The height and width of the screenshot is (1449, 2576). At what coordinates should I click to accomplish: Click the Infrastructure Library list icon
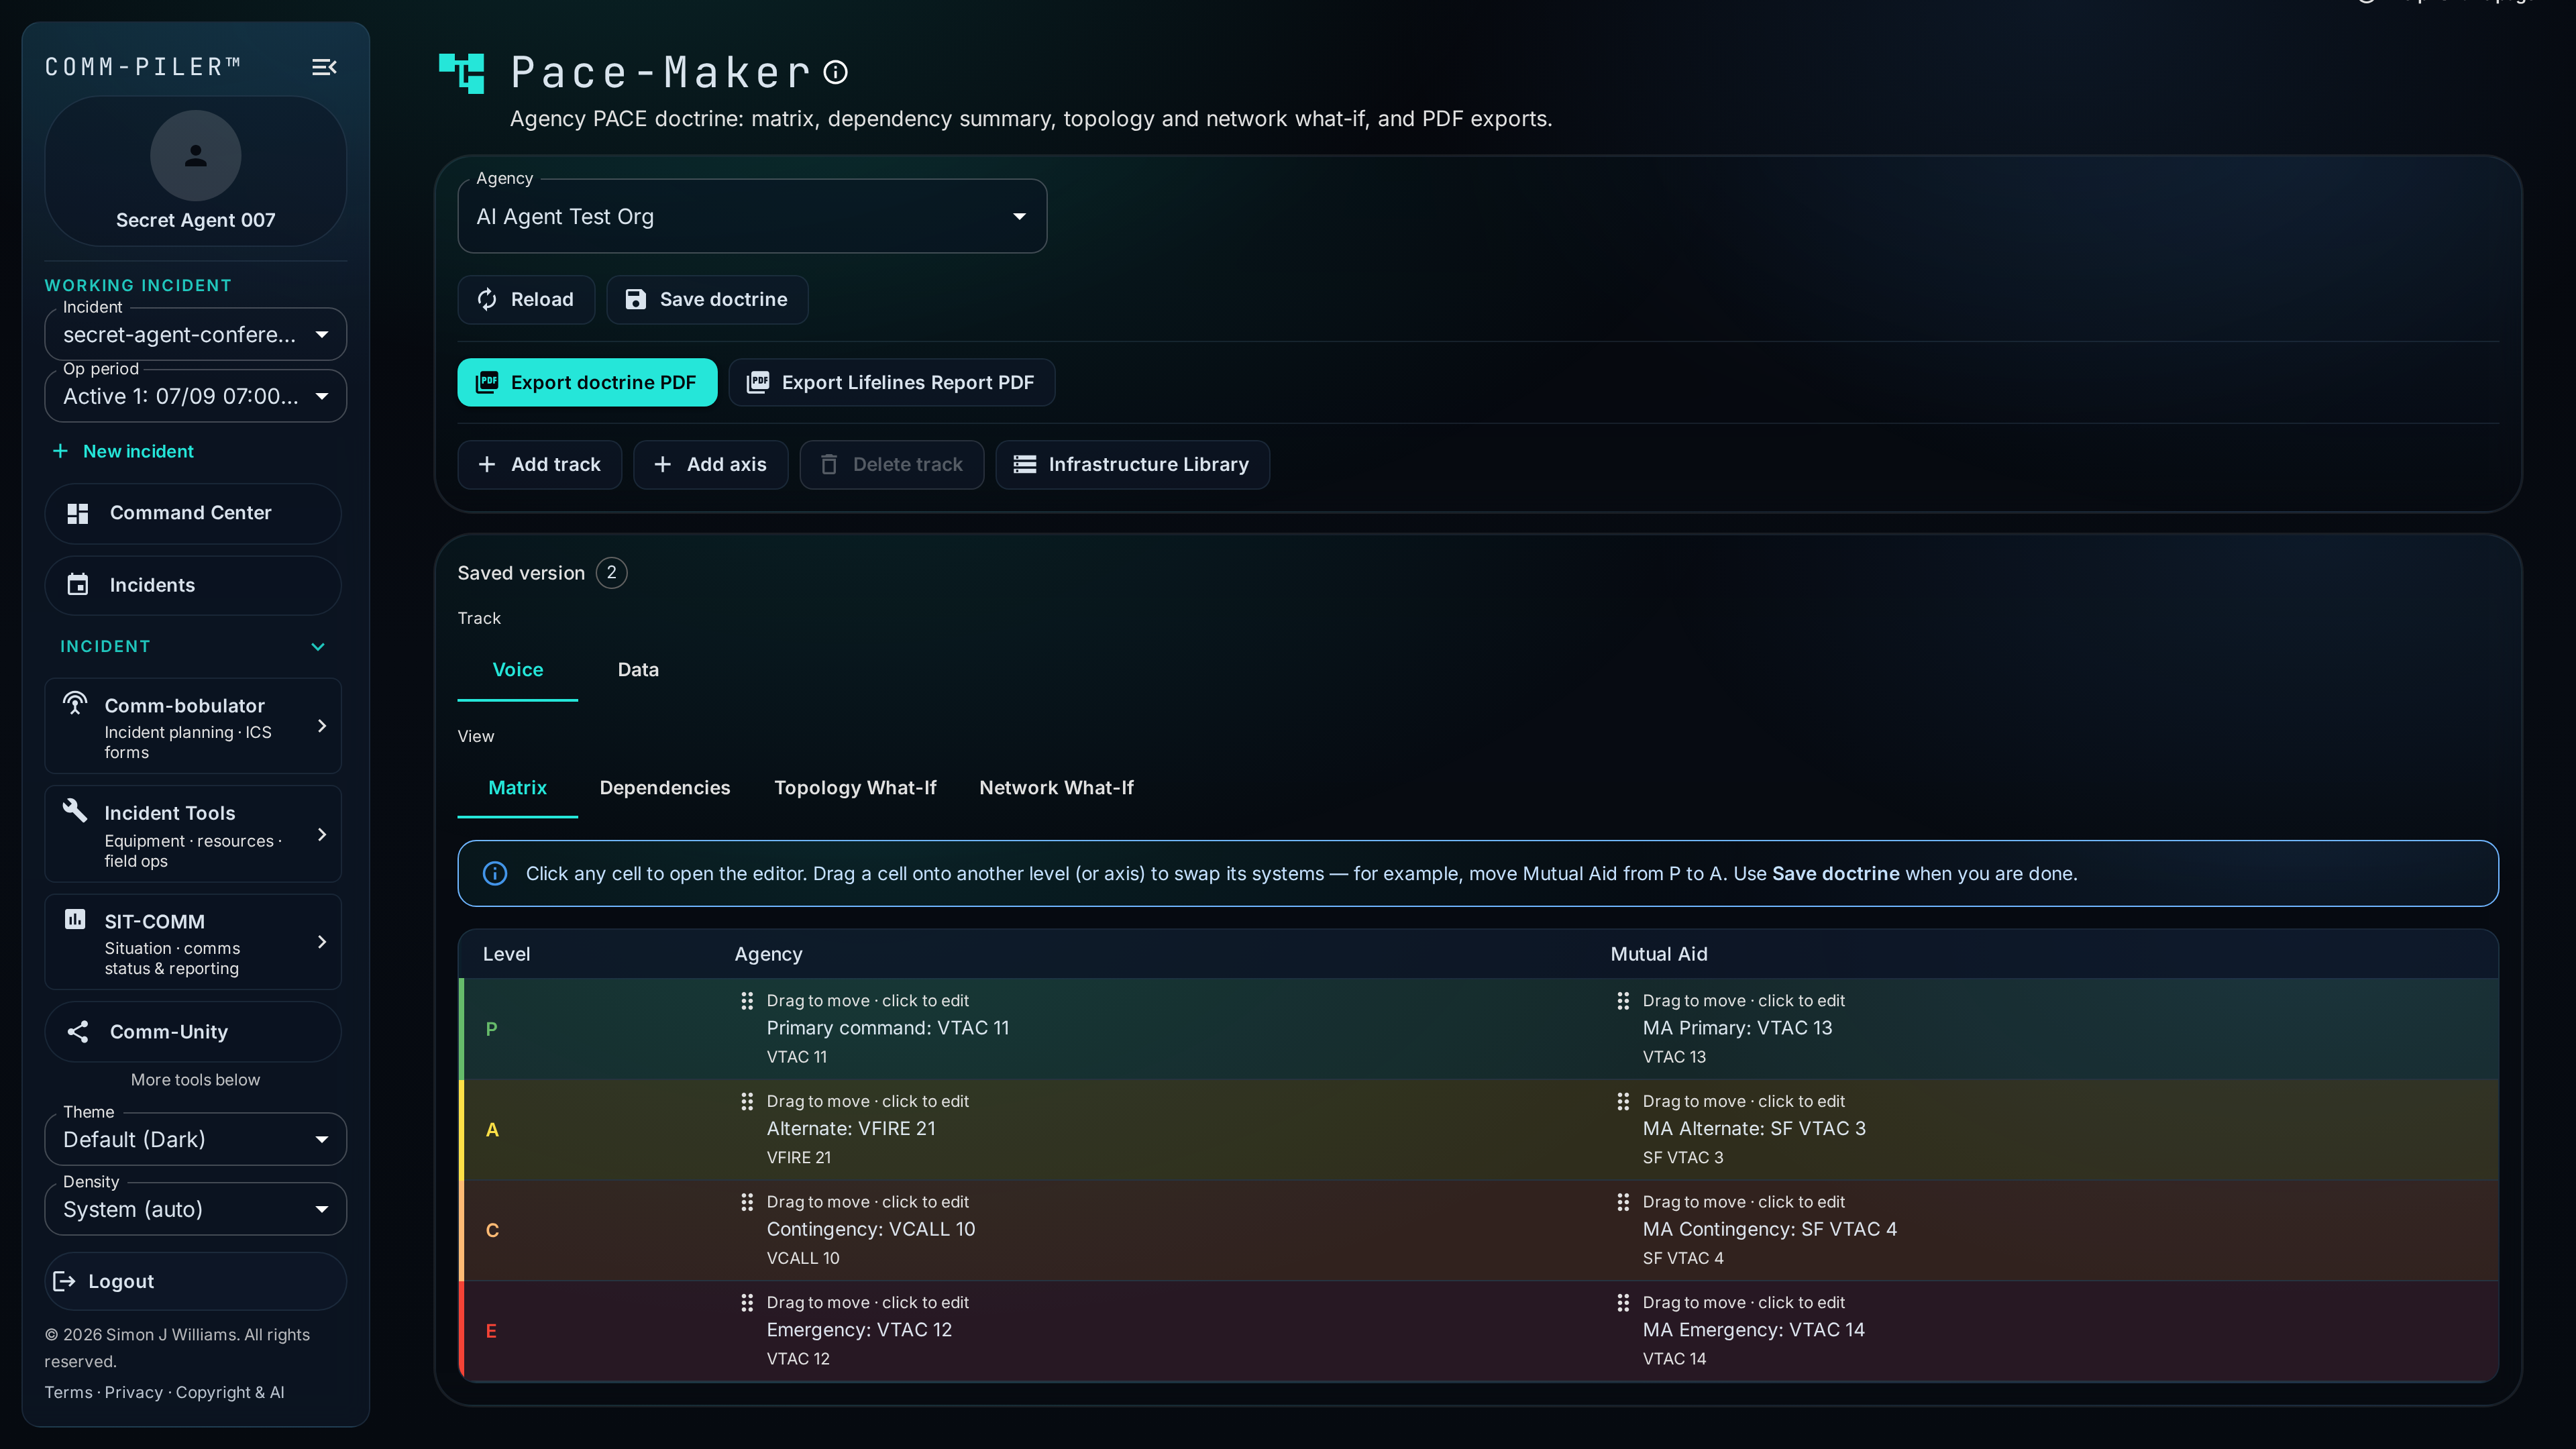(1025, 464)
